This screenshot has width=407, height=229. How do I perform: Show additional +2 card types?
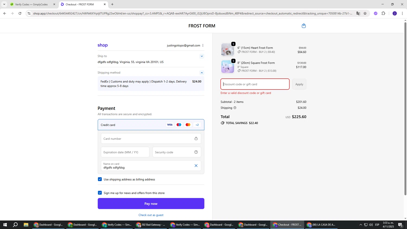(x=197, y=125)
